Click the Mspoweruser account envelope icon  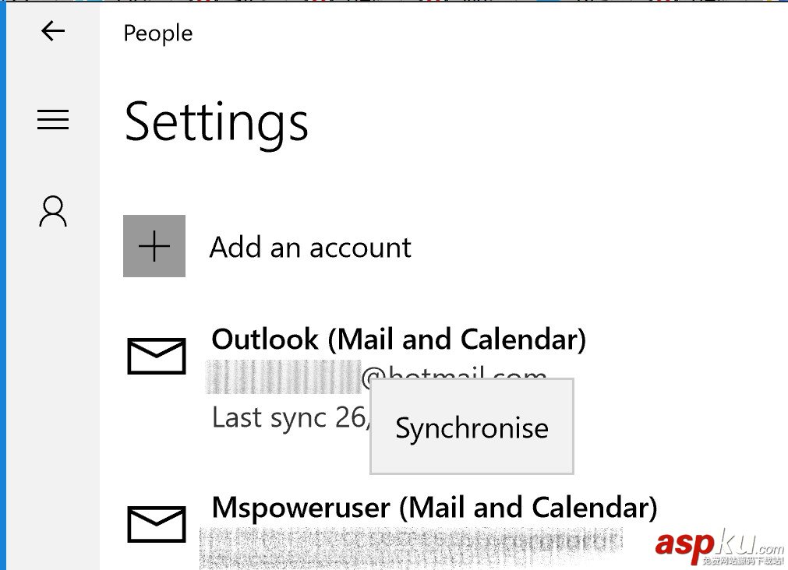156,524
